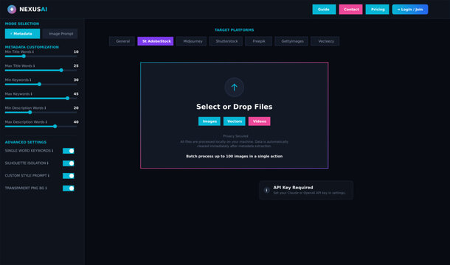
Task: Select the General target platform
Action: pos(122,41)
